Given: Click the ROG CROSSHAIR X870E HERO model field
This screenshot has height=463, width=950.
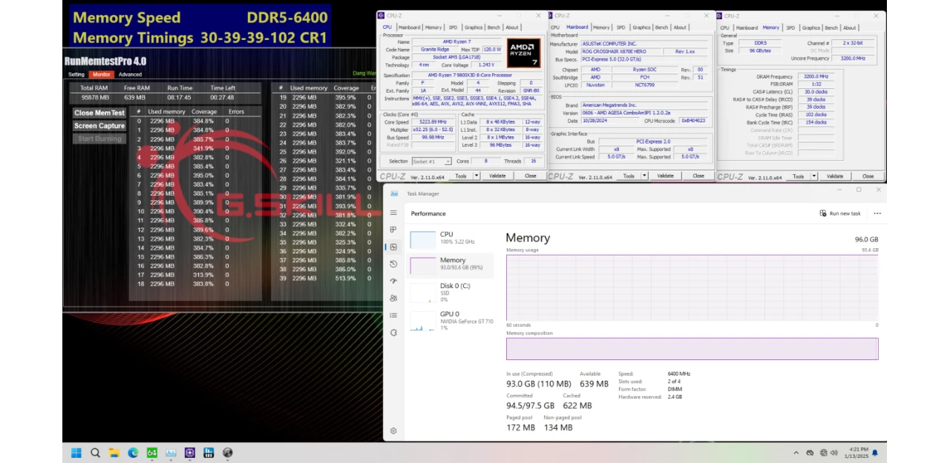Looking at the screenshot, I should point(621,51).
